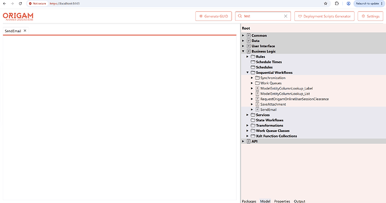Click the State Workflows folder icon

click(253, 120)
